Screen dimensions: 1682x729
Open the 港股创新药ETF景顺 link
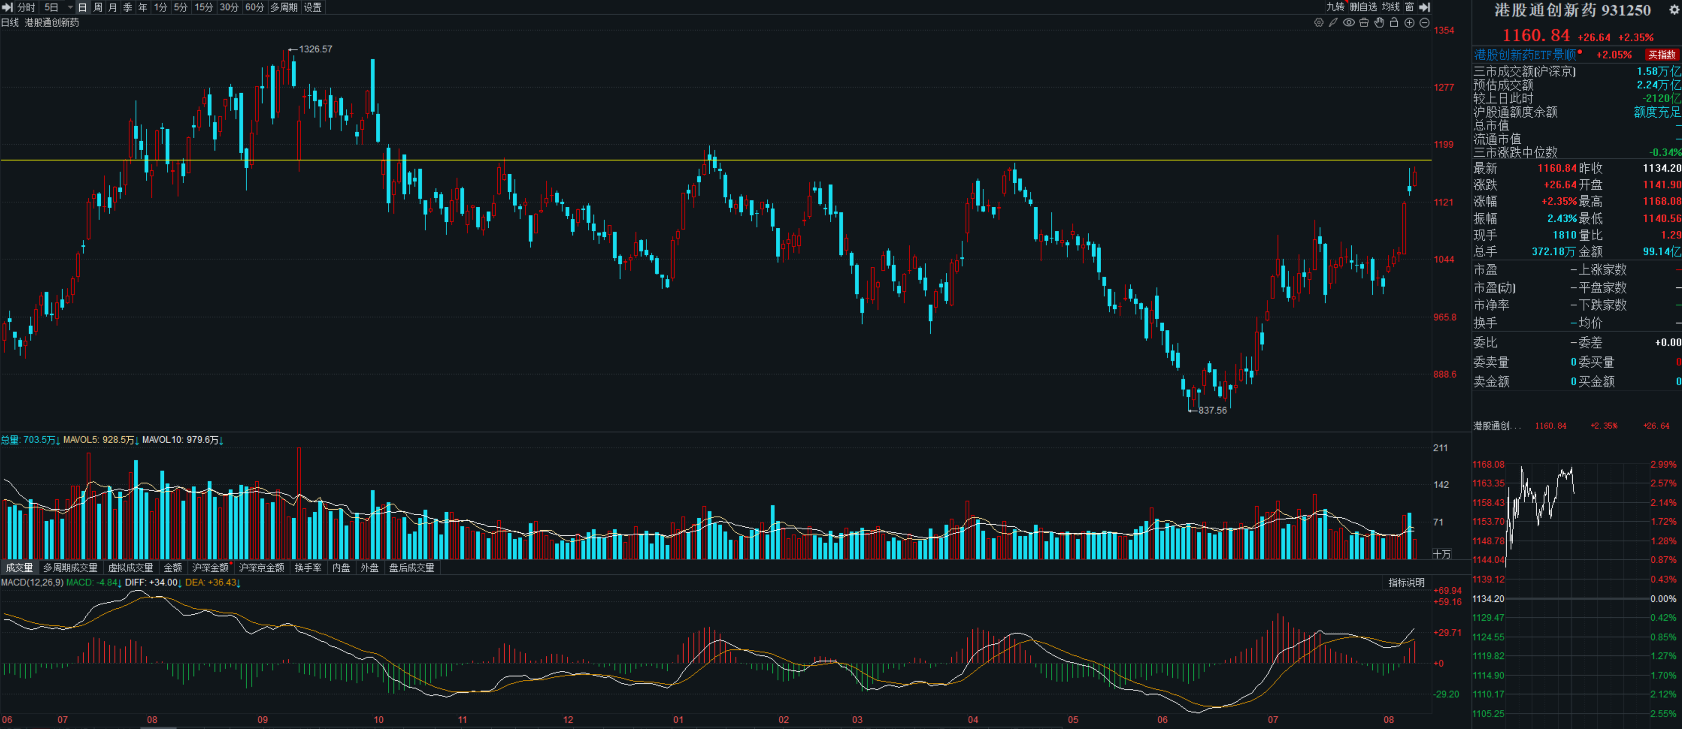[x=1525, y=55]
